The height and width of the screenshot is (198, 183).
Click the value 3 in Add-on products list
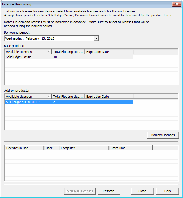54,102
